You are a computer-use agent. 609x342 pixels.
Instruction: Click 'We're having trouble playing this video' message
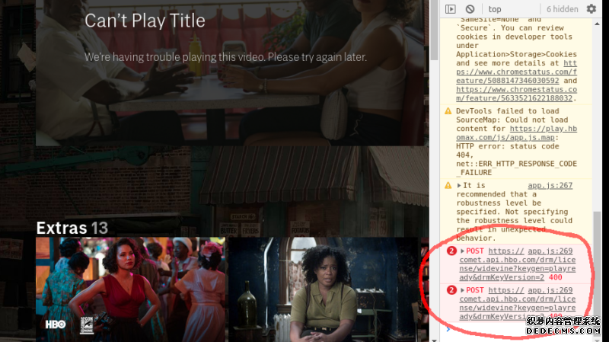[225, 57]
